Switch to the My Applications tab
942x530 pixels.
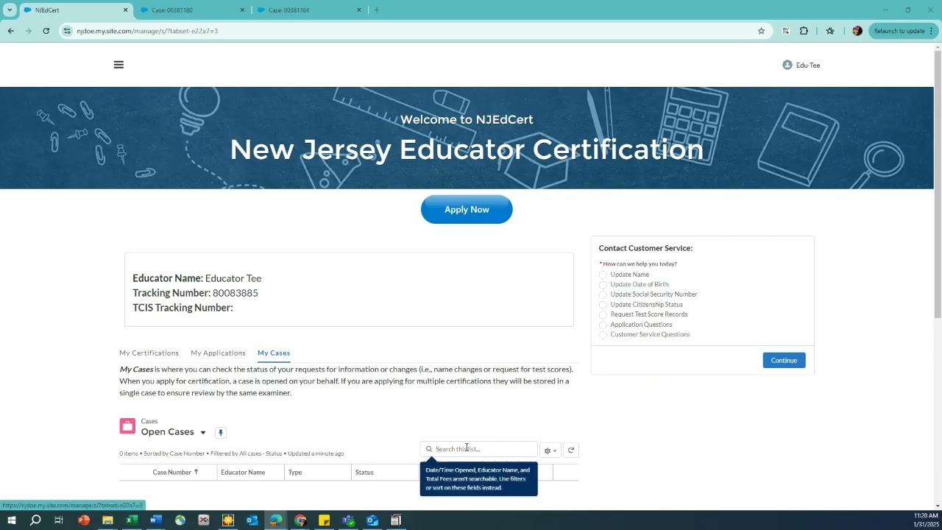tap(218, 353)
